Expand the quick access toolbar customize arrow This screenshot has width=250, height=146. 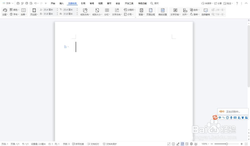(x=45, y=3)
